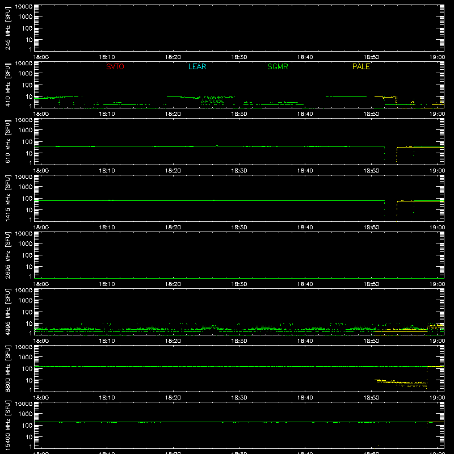Image resolution: width=454 pixels, height=454 pixels.
Task: Select the 1415 MHz [SFU] axis title
Action: coord(8,198)
